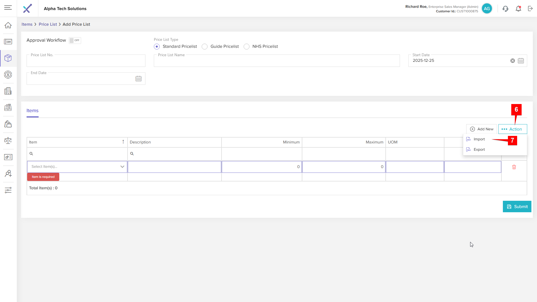The height and width of the screenshot is (302, 537).
Task: Open the home icon in sidebar
Action: pos(8,25)
